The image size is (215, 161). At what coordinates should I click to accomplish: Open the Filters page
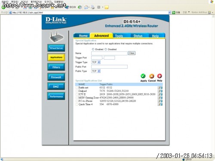pos(56,67)
